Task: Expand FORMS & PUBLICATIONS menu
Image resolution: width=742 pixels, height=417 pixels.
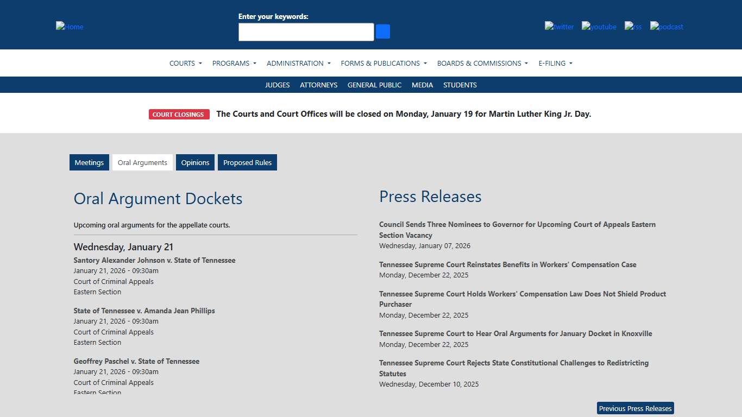Action: pos(383,63)
